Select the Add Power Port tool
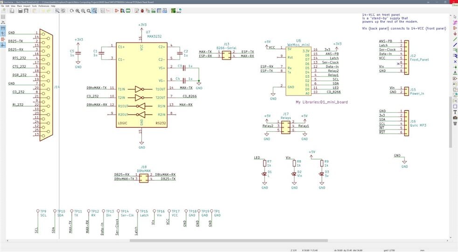The height and width of the screenshot is (252, 458). pos(455,33)
